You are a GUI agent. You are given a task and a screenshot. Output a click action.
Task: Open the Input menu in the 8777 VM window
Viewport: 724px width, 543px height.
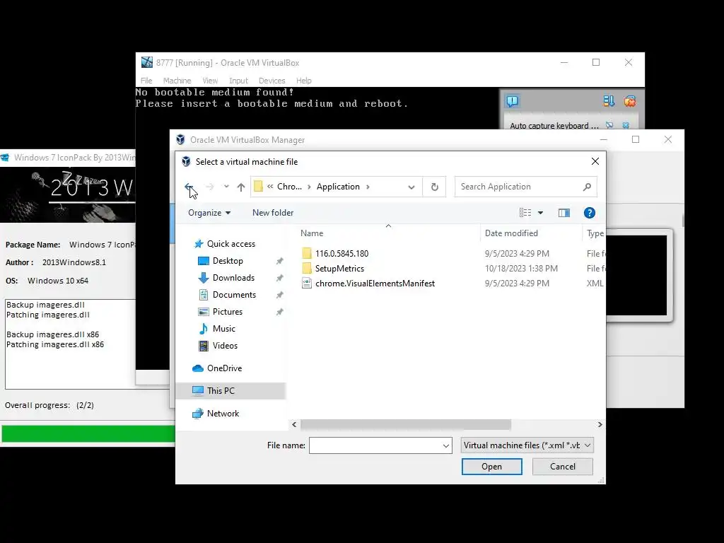[238, 81]
